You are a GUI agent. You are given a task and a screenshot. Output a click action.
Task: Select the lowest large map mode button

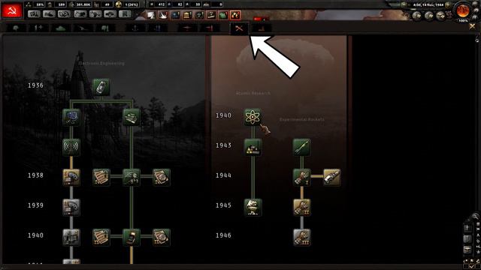(x=467, y=250)
